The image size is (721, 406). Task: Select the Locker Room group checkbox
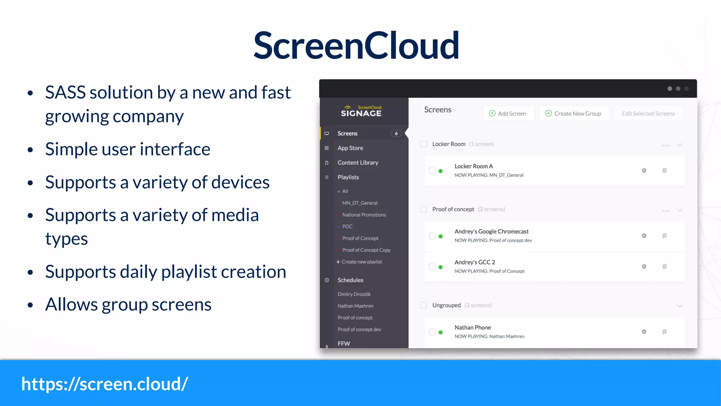(x=424, y=144)
